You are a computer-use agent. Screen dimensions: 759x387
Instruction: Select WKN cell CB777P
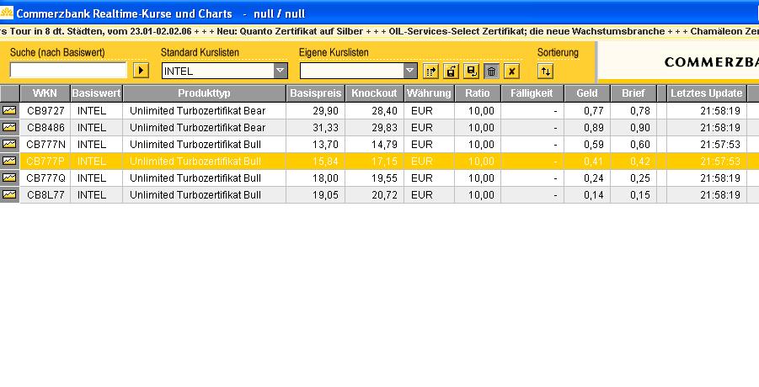click(x=45, y=161)
